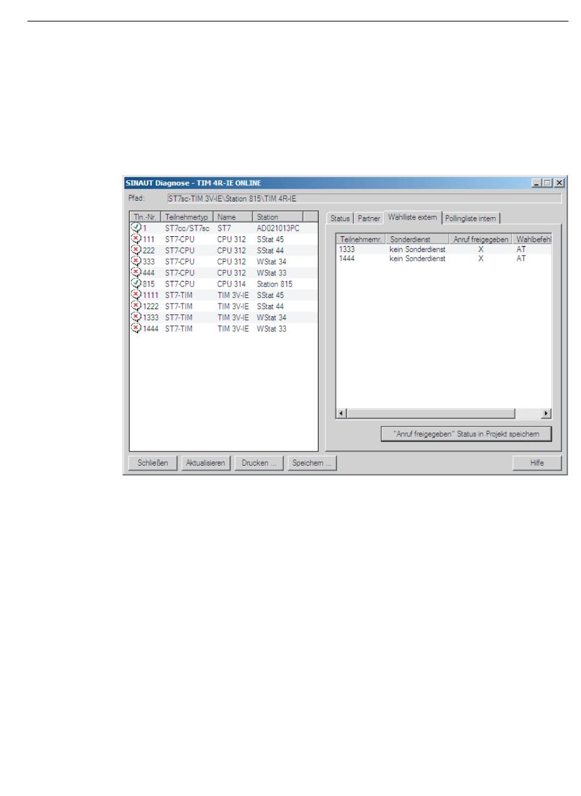
Task: Open Hilfe
Action: click(x=537, y=463)
